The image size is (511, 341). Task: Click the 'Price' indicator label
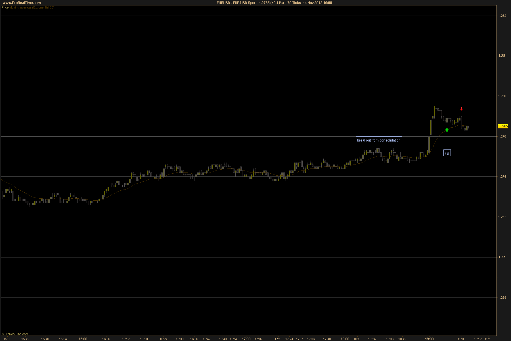point(5,7)
